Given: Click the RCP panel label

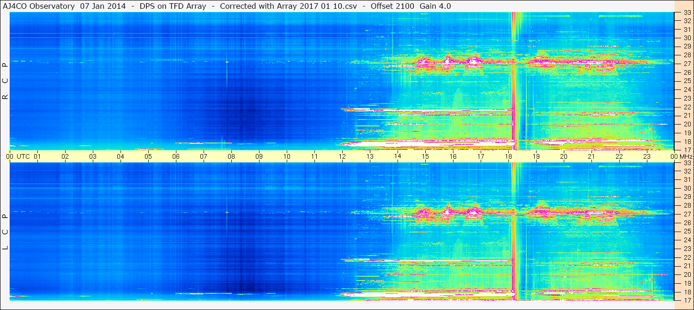Looking at the screenshot, I should coord(6,81).
